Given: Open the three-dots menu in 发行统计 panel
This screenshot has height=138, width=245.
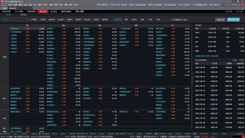Looking at the screenshot, I should point(242,25).
